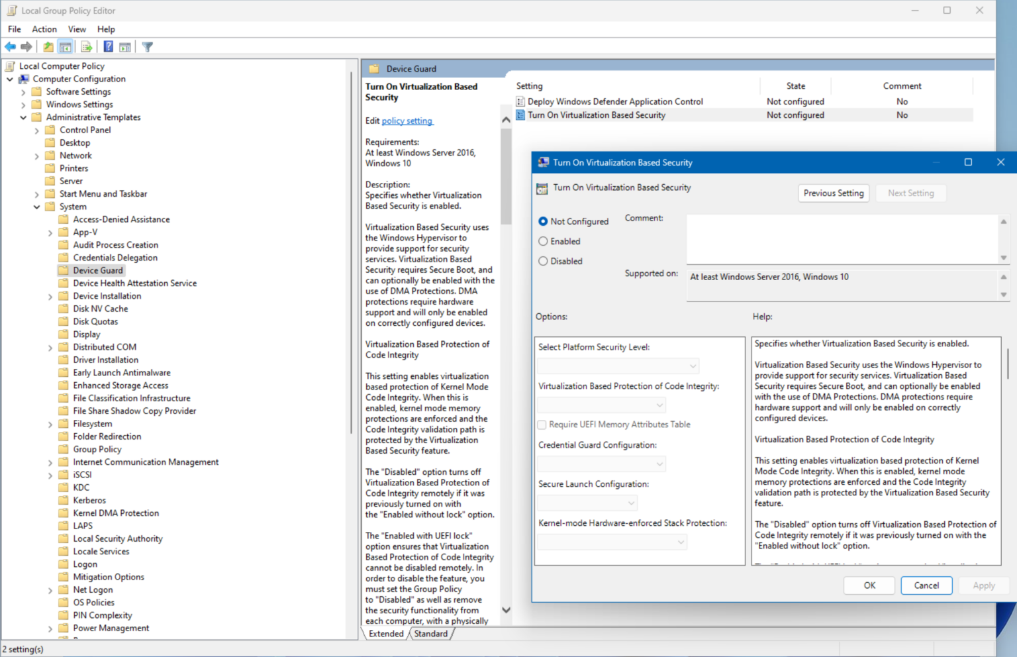Select the Enabled radio button
The width and height of the screenshot is (1017, 657).
pyautogui.click(x=543, y=241)
